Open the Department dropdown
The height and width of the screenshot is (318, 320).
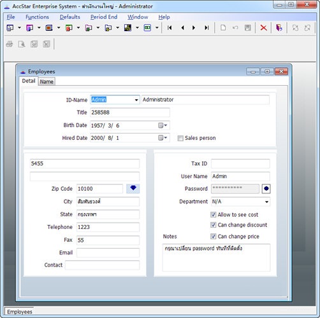click(x=266, y=202)
